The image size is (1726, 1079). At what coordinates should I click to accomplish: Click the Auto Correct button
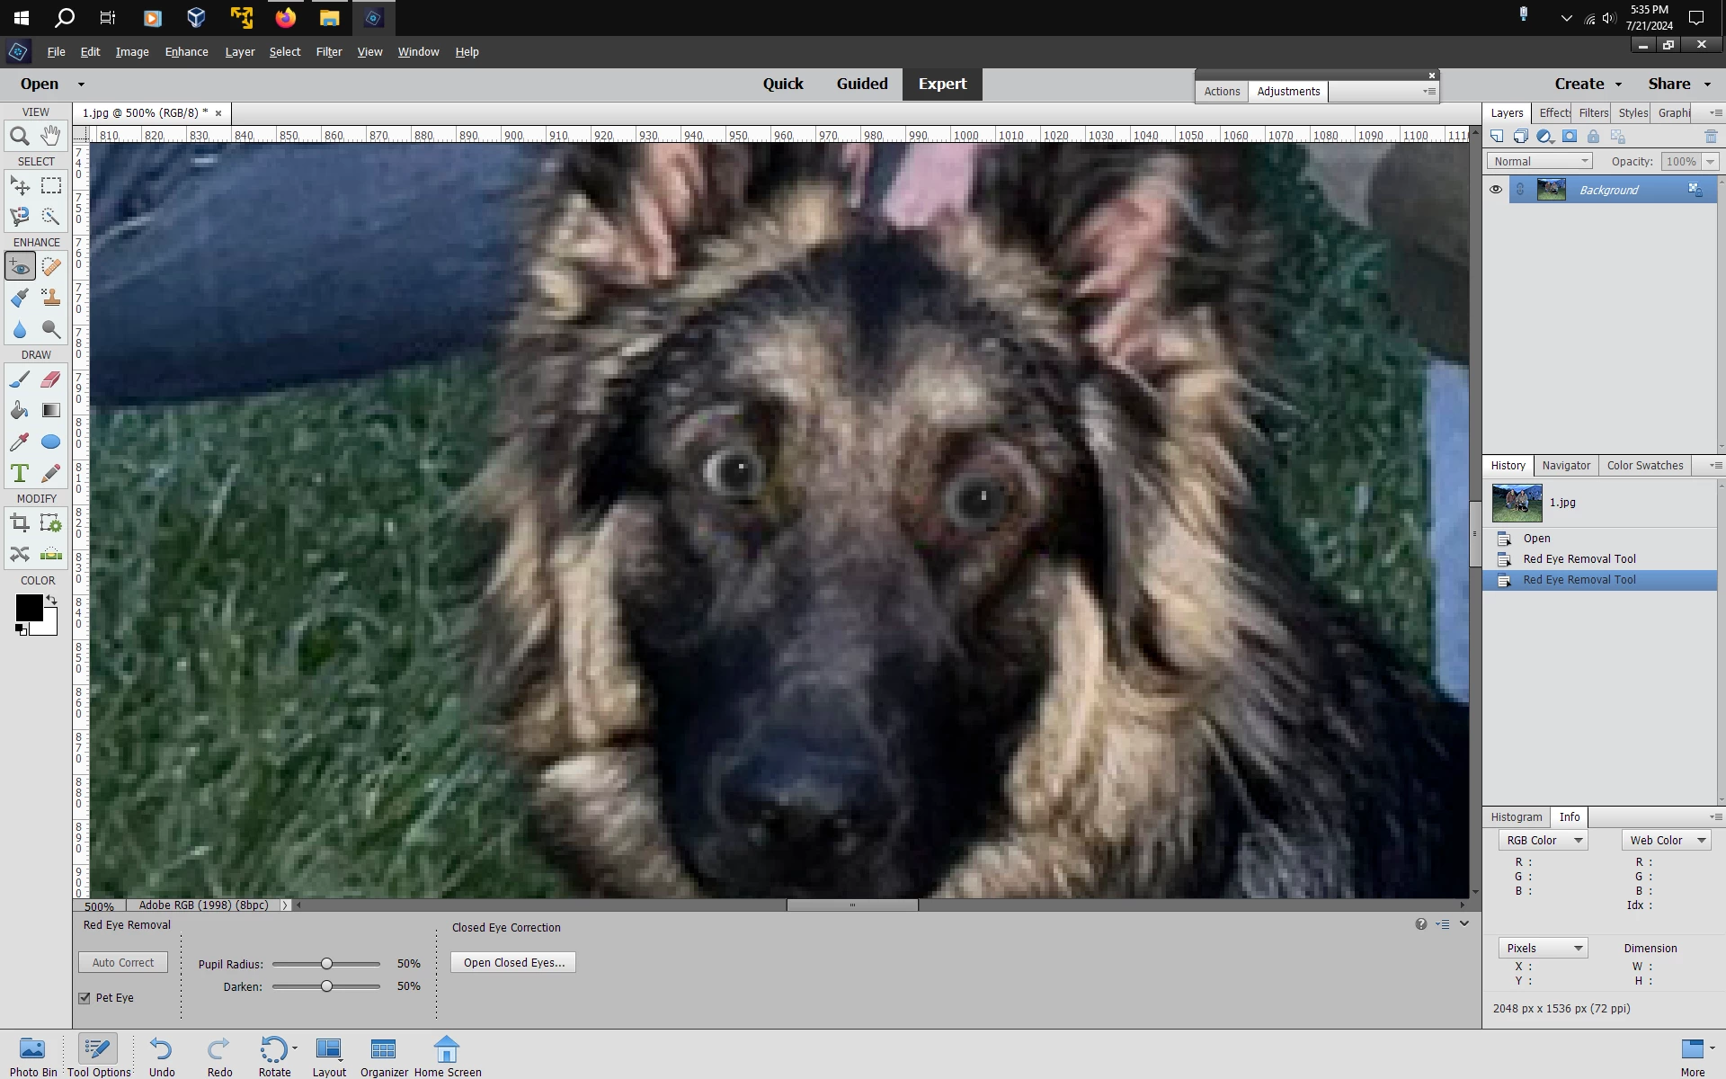pos(123,963)
